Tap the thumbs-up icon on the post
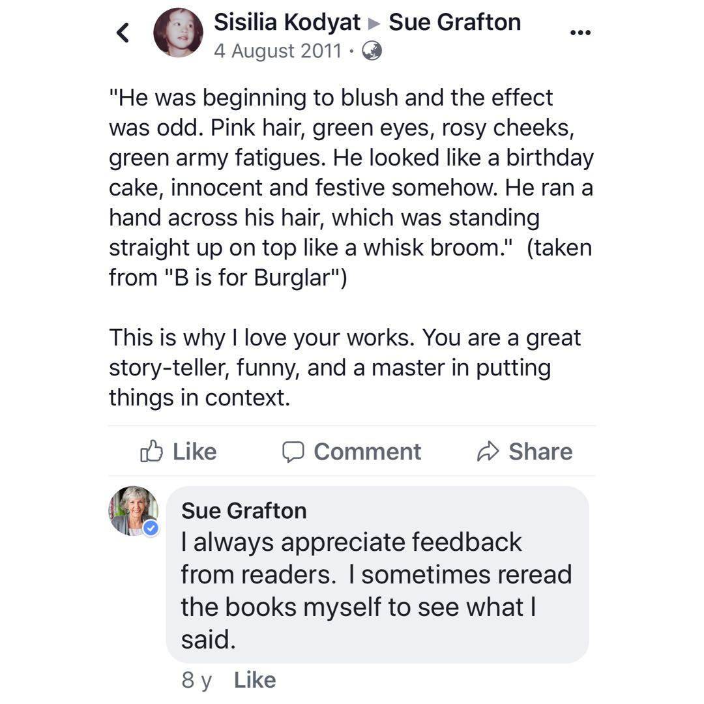 click(x=151, y=451)
